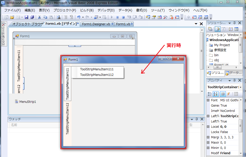246x157 pixels.
Task: Pin the Solution Explorer panel
Action: pyautogui.click(x=234, y=23)
